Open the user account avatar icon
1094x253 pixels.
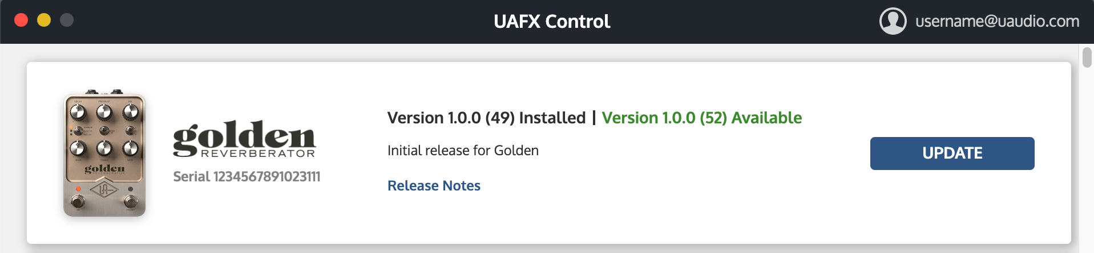(x=893, y=21)
